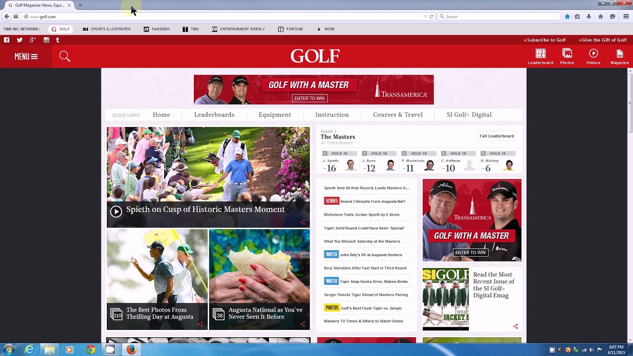Viewport: 633px width, 356px height.
Task: Open the Firefox hamburger menu
Action: [626, 16]
